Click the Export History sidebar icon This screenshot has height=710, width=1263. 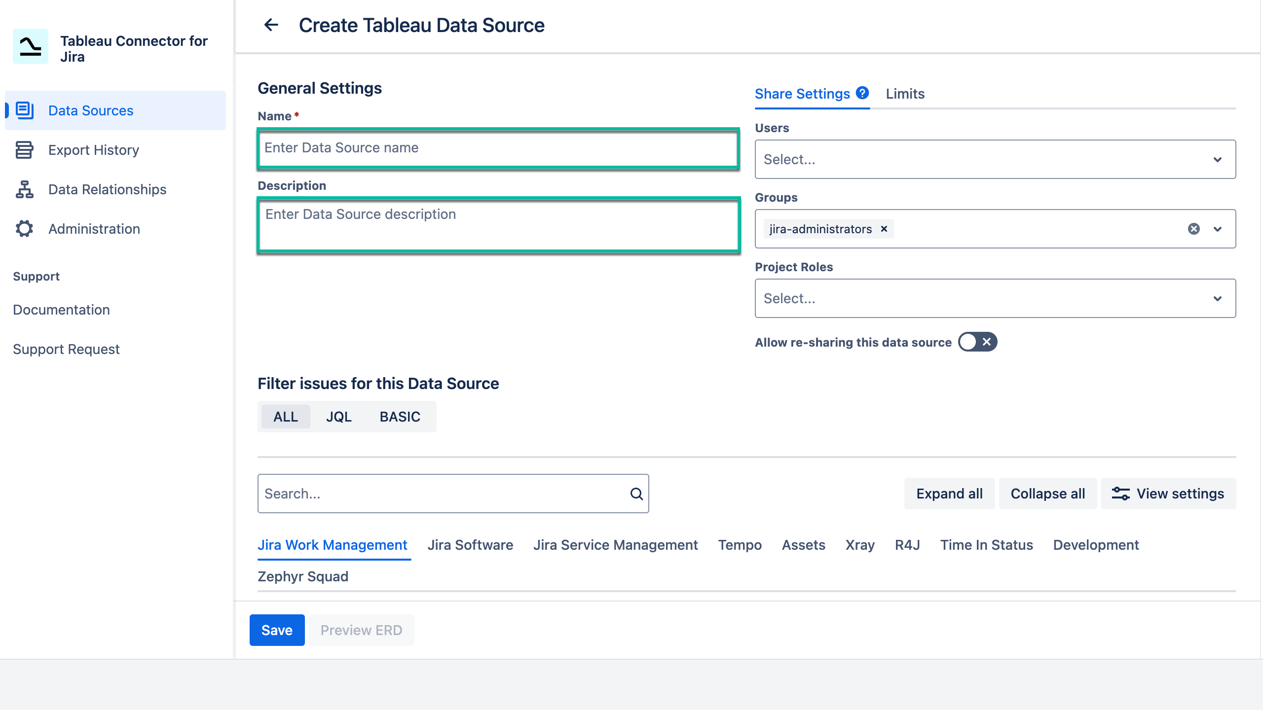[x=24, y=150]
